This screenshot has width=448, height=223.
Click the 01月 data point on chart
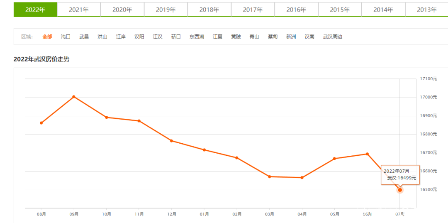coord(204,150)
